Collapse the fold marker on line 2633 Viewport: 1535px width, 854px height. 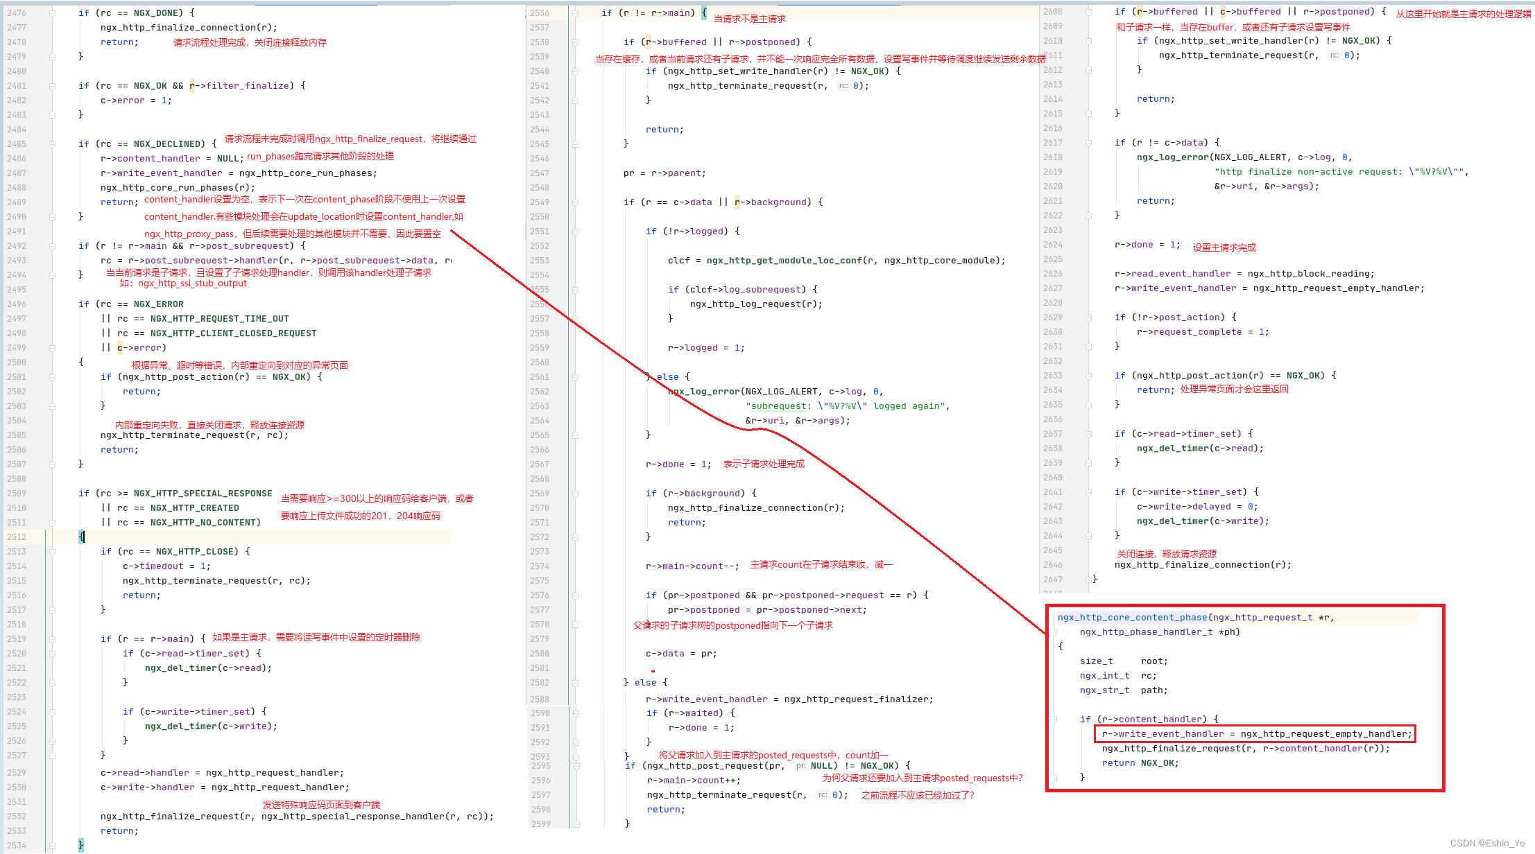[x=1088, y=376]
